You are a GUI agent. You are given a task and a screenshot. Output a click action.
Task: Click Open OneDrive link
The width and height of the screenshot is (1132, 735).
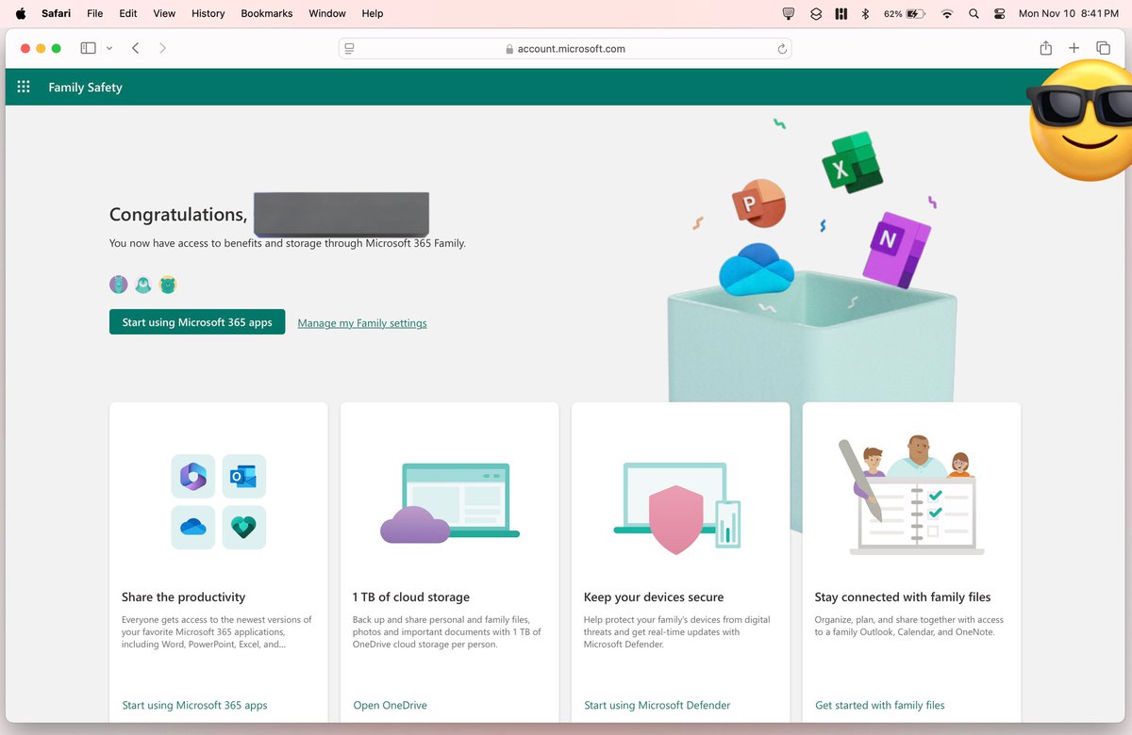[391, 705]
